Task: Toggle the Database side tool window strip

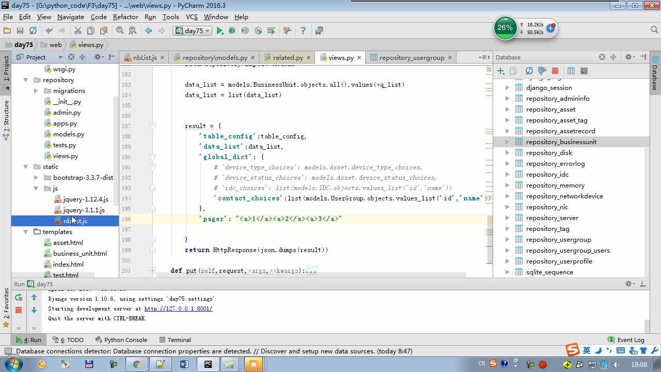Action: point(655,72)
